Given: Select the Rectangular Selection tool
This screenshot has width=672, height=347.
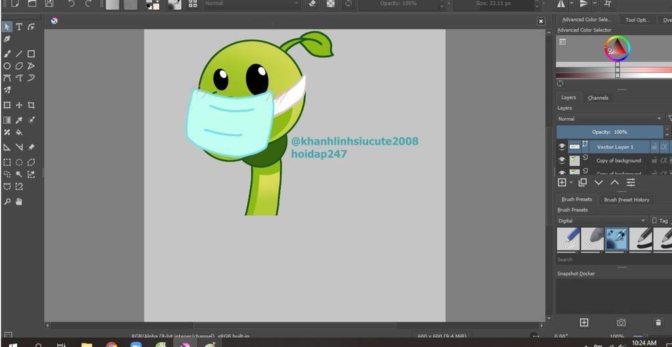Looking at the screenshot, I should [7, 163].
